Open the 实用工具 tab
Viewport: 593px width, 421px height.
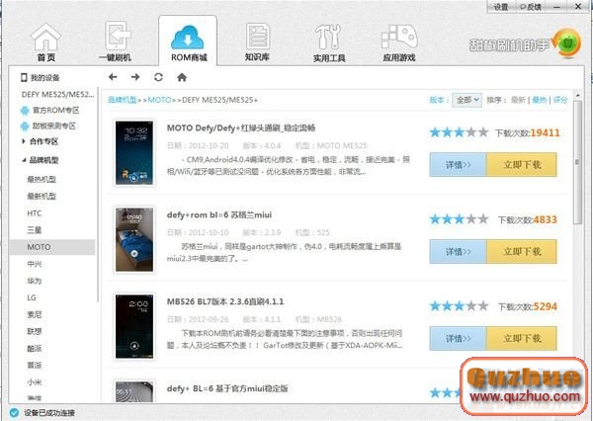(329, 42)
